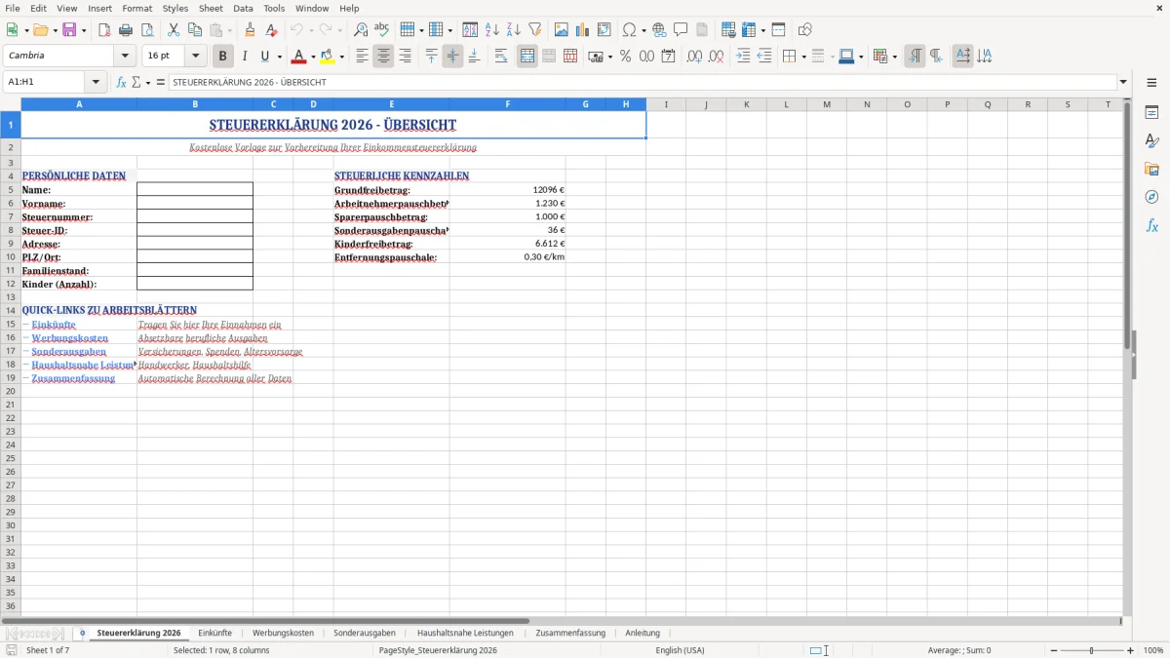Format value as percent
This screenshot has width=1170, height=658.
[624, 56]
